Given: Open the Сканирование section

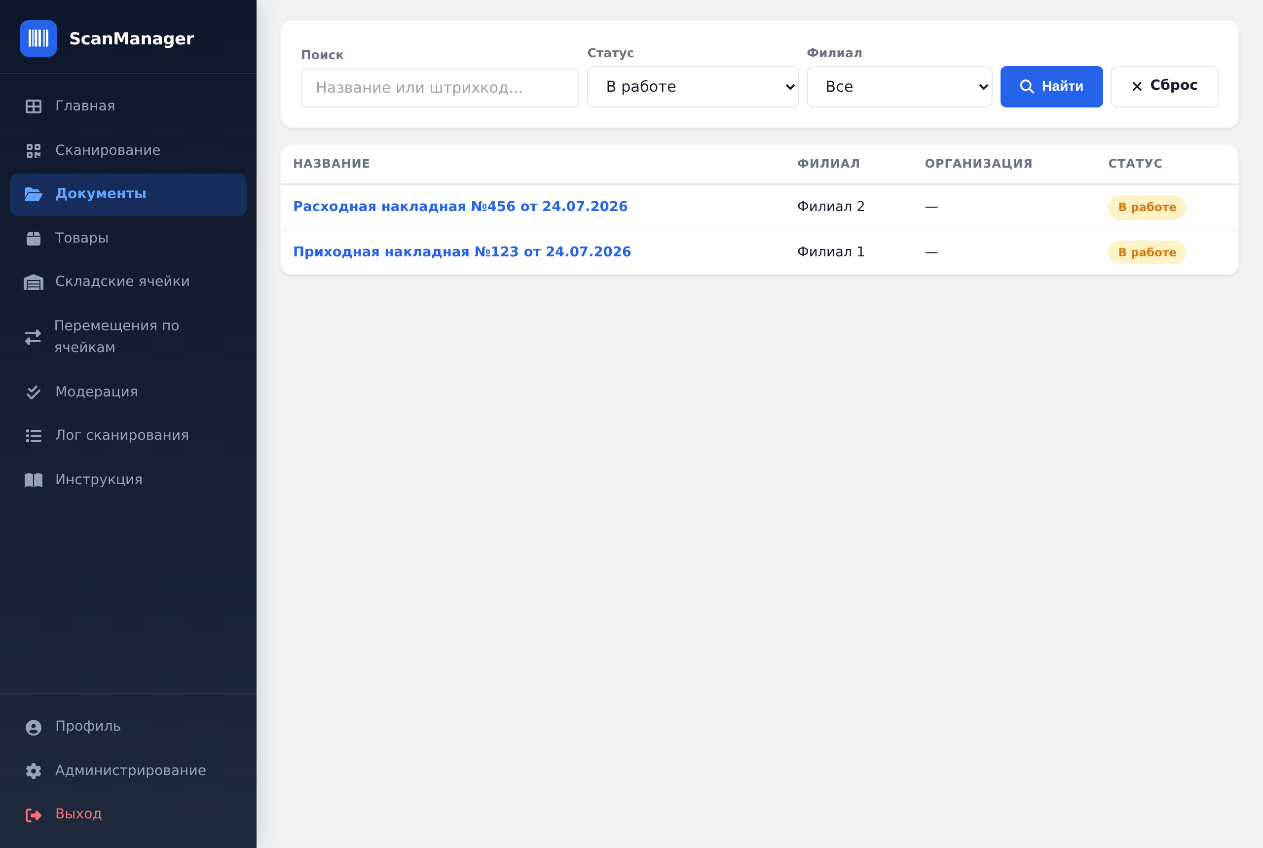Looking at the screenshot, I should point(128,150).
